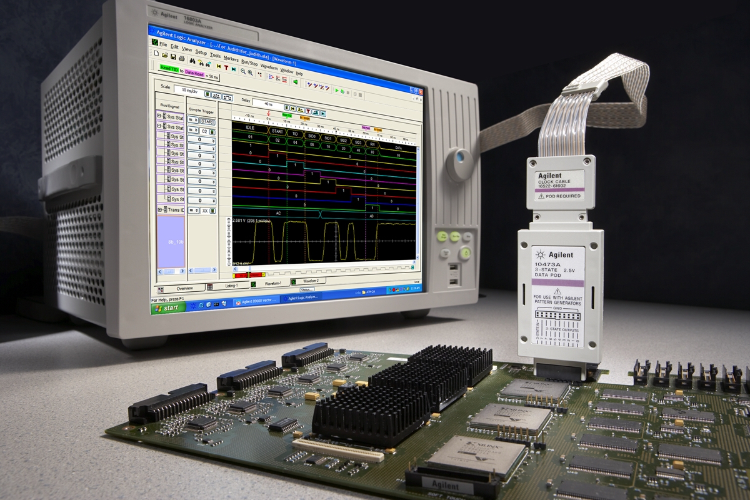Expand the Trans ID bus row
Image resolution: width=750 pixels, height=500 pixels.
[159, 210]
